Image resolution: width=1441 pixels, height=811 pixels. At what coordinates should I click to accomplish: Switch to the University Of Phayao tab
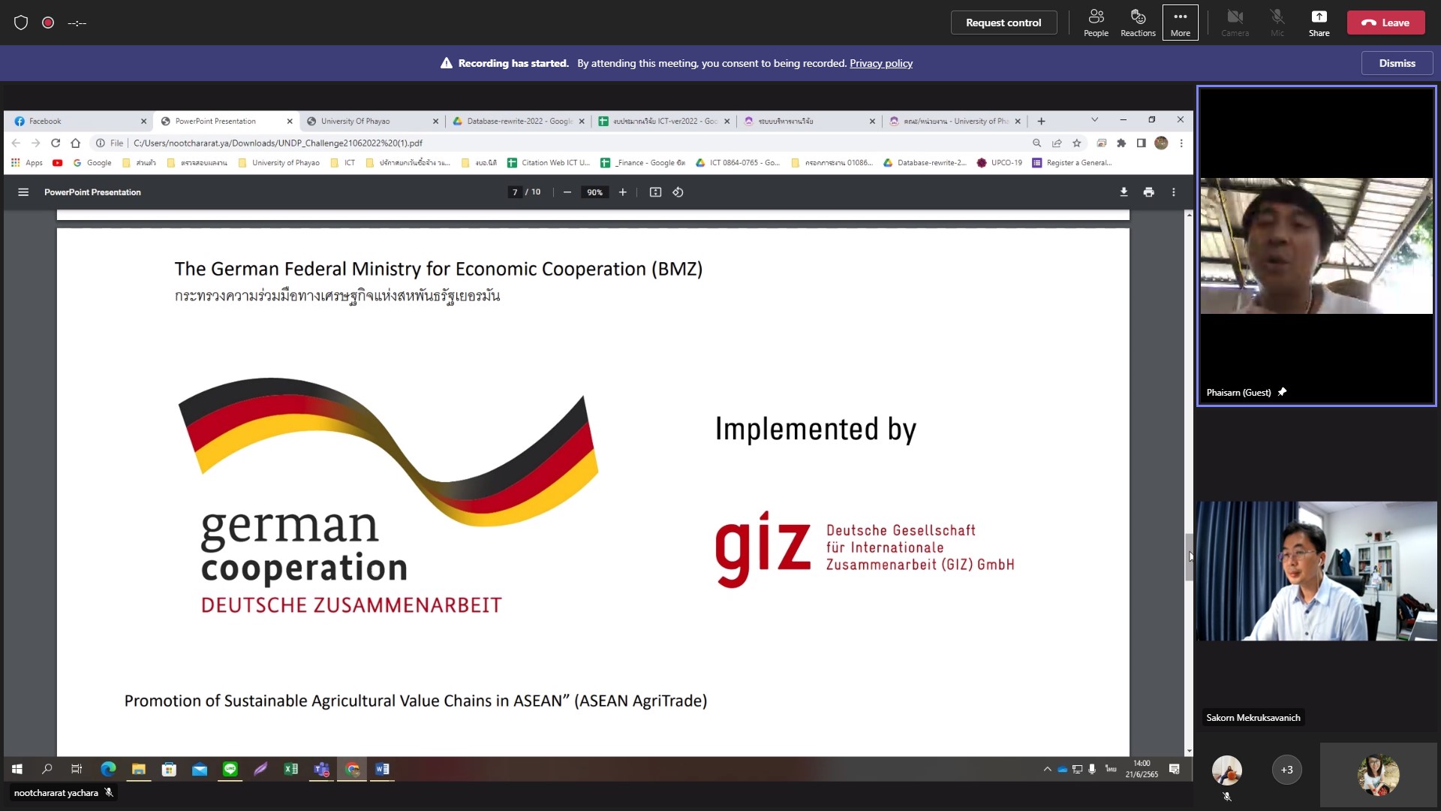click(x=372, y=121)
